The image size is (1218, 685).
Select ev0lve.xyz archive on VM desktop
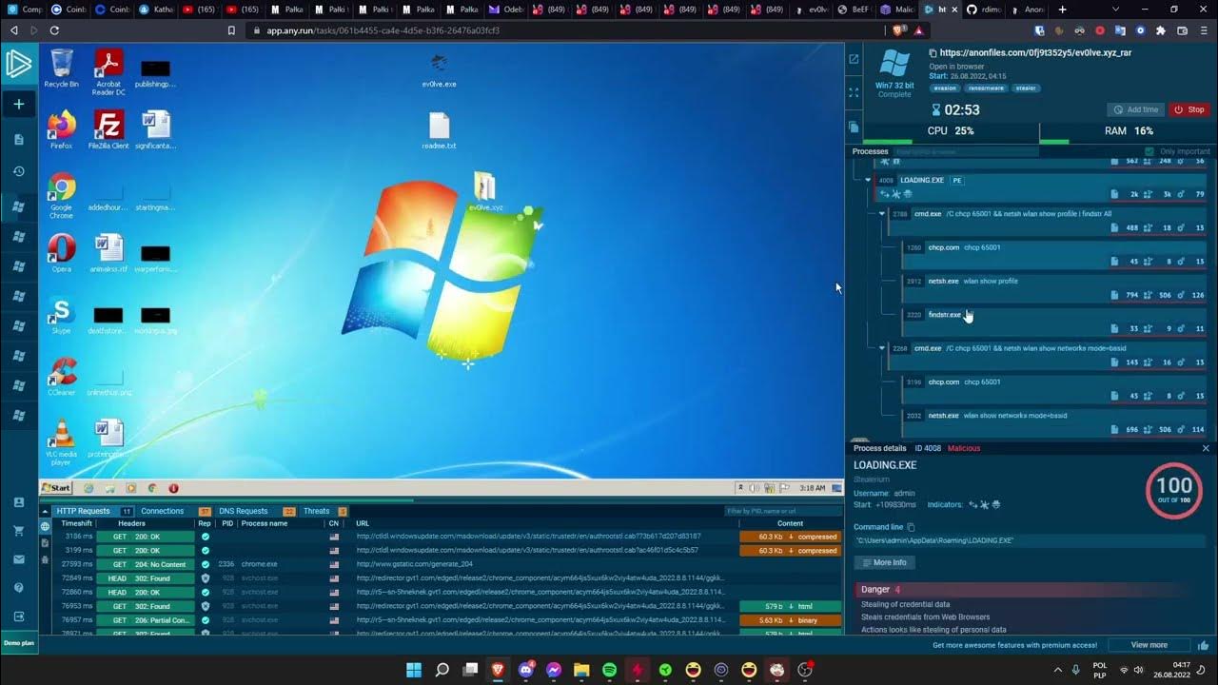click(x=485, y=191)
